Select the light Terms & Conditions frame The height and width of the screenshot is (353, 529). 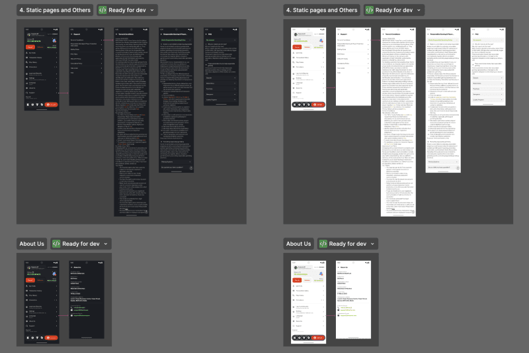click(x=399, y=122)
